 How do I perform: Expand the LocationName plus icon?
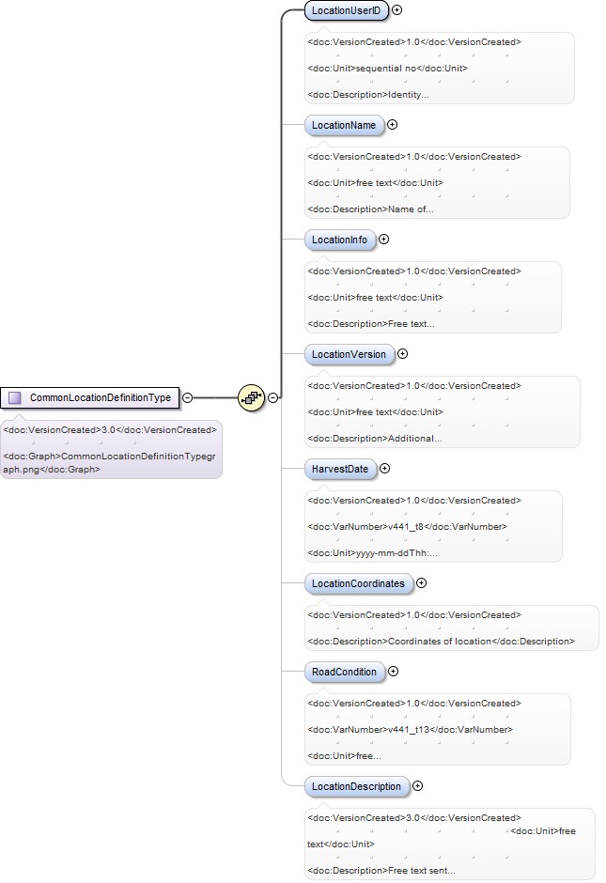[x=393, y=124]
